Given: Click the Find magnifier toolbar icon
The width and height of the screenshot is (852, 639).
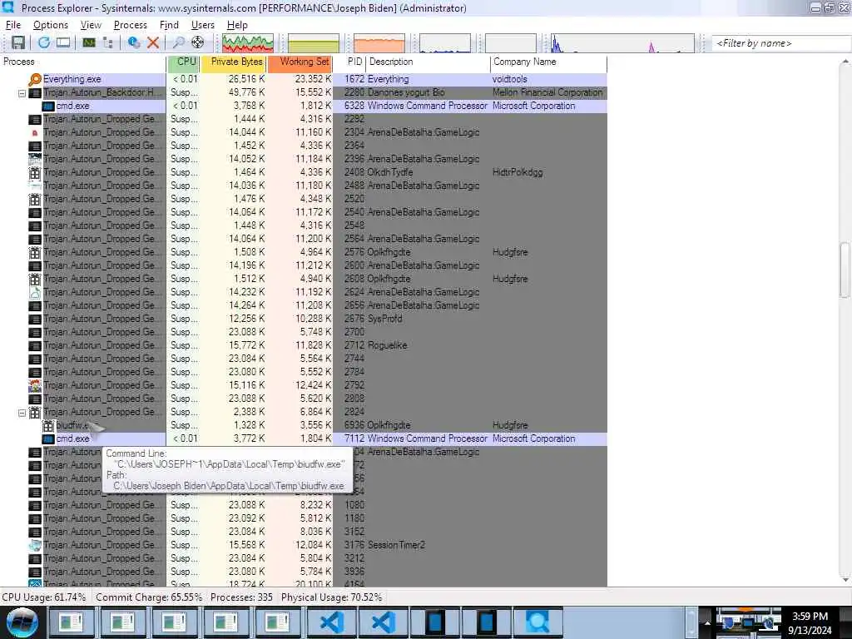Looking at the screenshot, I should coord(178,42).
